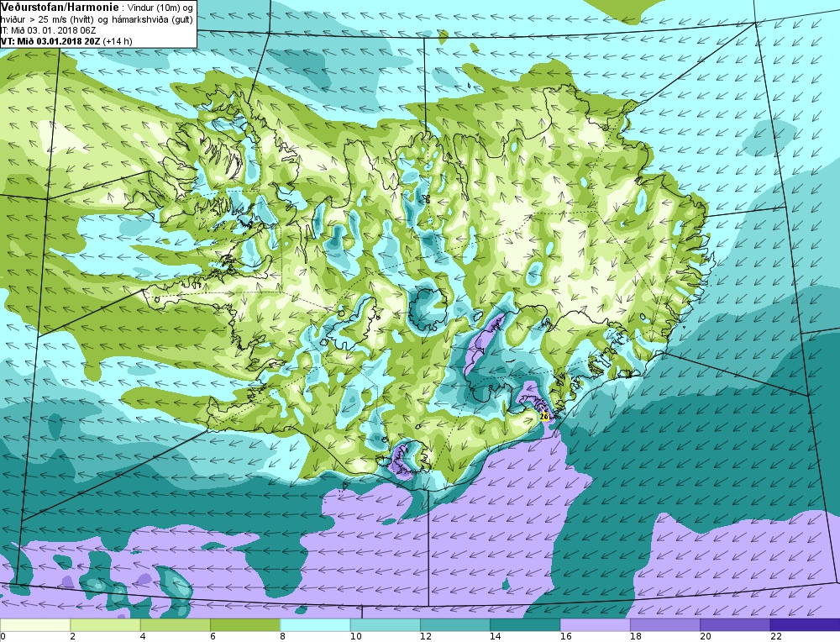Click the legend scale label '18'
840x642 pixels.
click(x=636, y=637)
